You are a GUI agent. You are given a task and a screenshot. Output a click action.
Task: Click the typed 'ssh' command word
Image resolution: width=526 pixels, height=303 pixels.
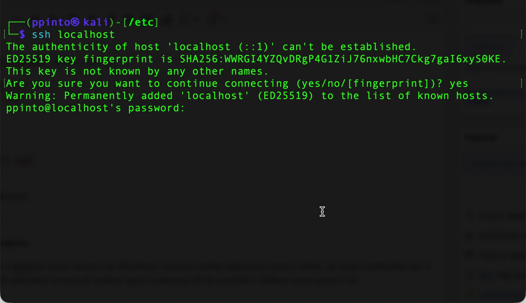click(x=41, y=34)
